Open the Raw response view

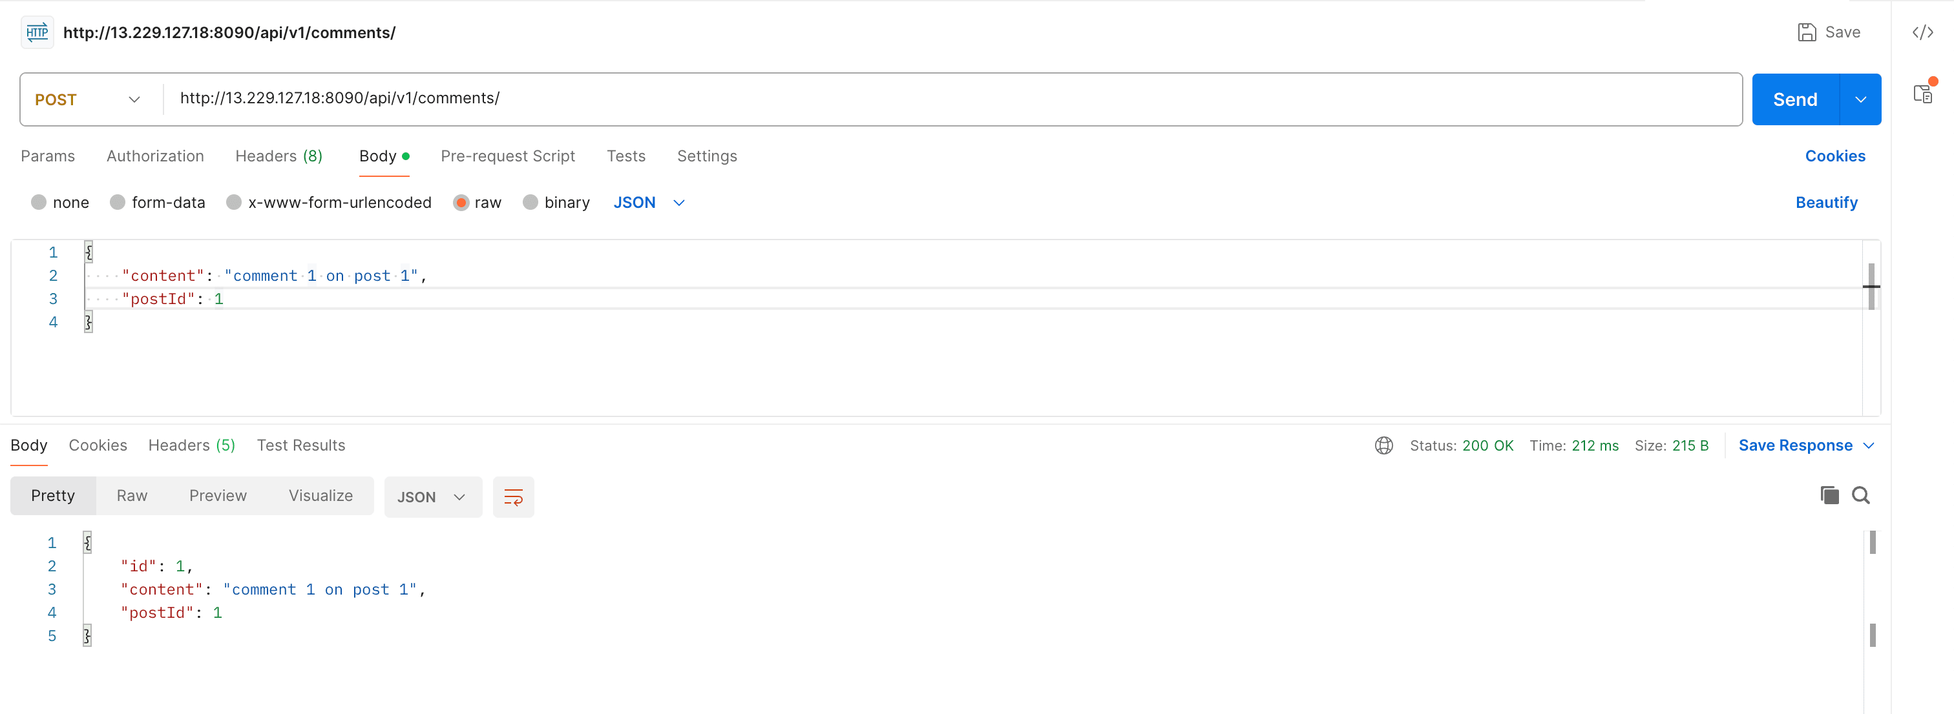(x=132, y=496)
